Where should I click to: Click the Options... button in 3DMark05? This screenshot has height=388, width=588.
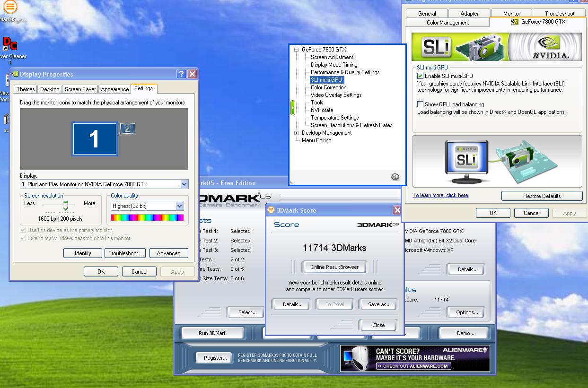[467, 312]
